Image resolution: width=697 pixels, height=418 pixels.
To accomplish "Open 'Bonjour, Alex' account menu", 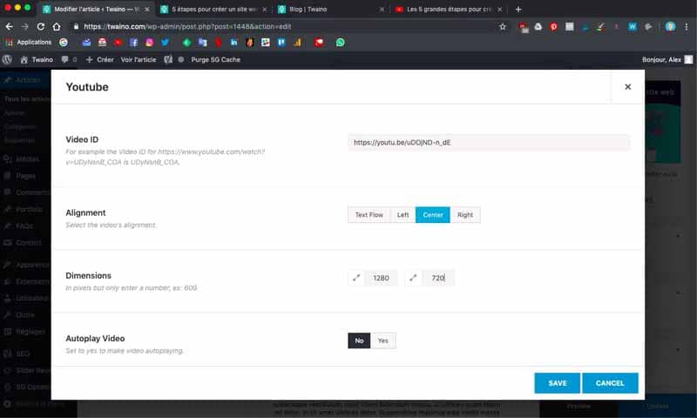I will (667, 59).
